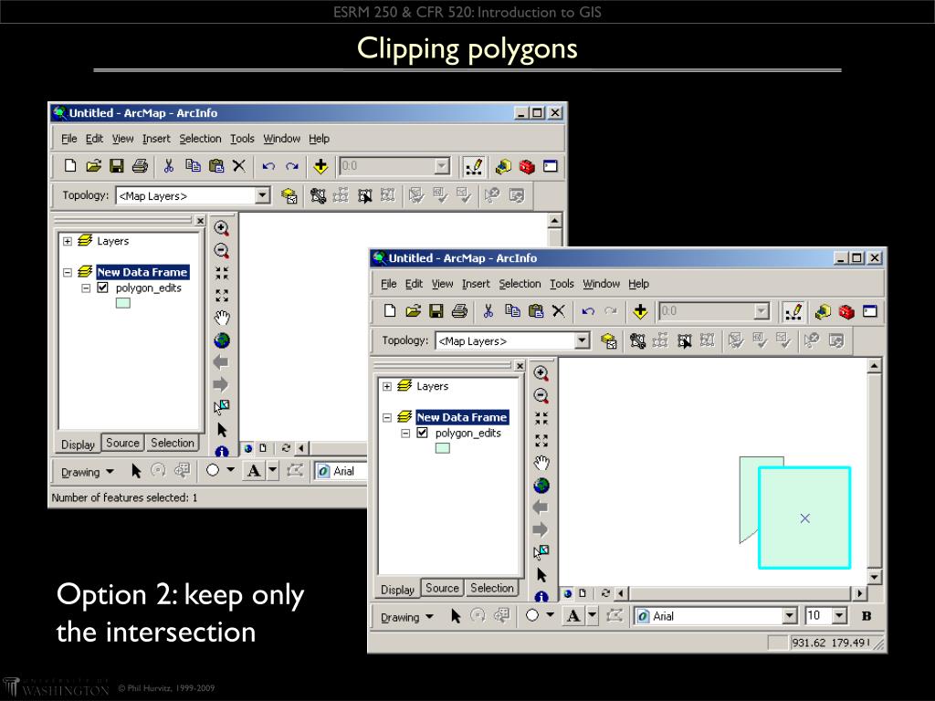This screenshot has width=935, height=701.
Task: Open the Selection menu in the front window menu bar
Action: tap(520, 284)
